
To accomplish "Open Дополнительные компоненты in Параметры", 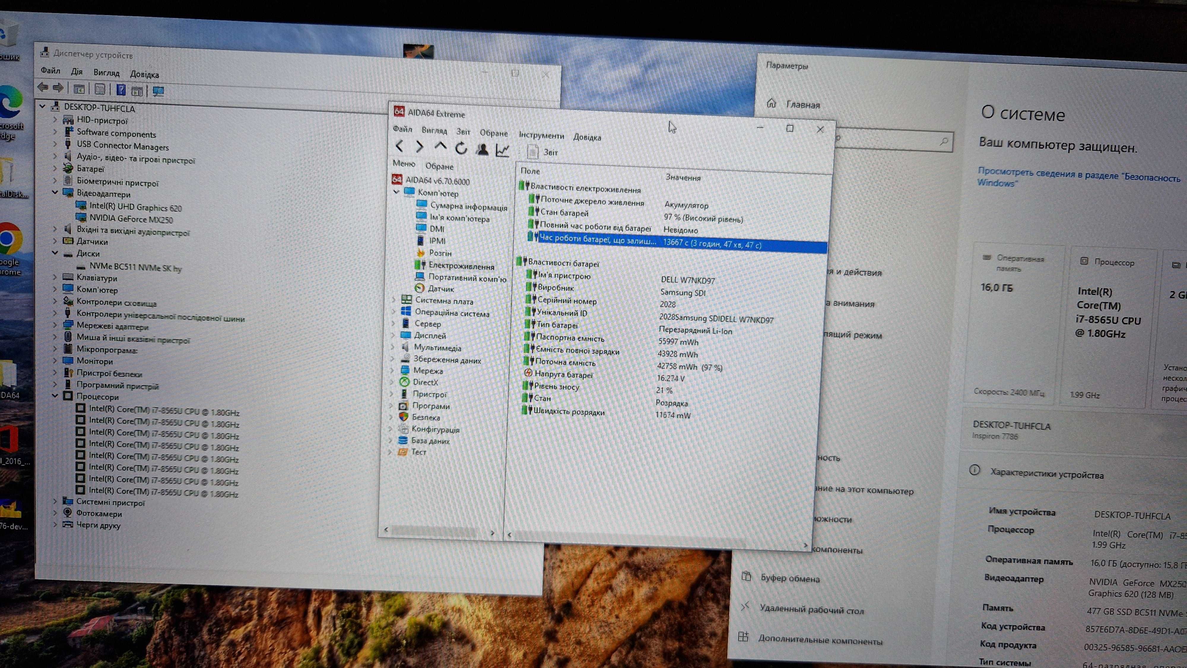I will click(820, 640).
